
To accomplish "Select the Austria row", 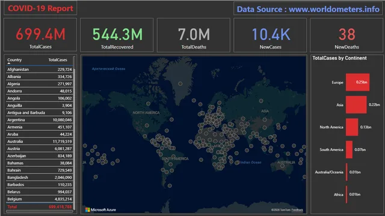I will 40,149.
